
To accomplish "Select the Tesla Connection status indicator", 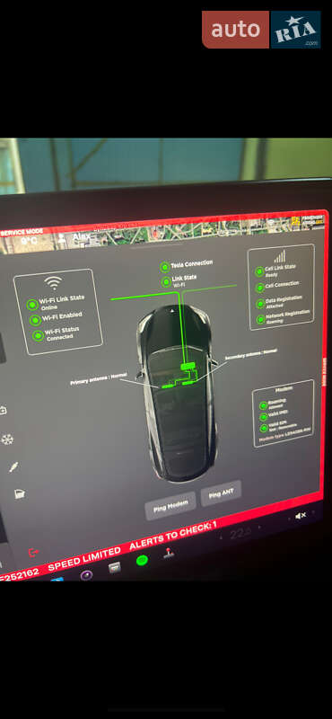I will click(x=165, y=267).
